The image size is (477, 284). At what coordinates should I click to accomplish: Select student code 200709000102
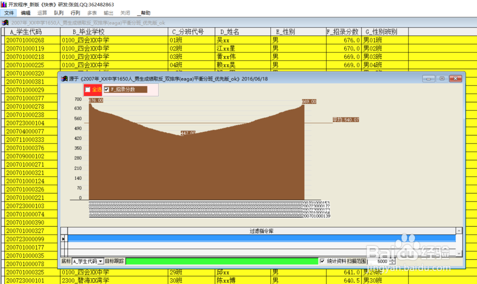(x=31, y=156)
